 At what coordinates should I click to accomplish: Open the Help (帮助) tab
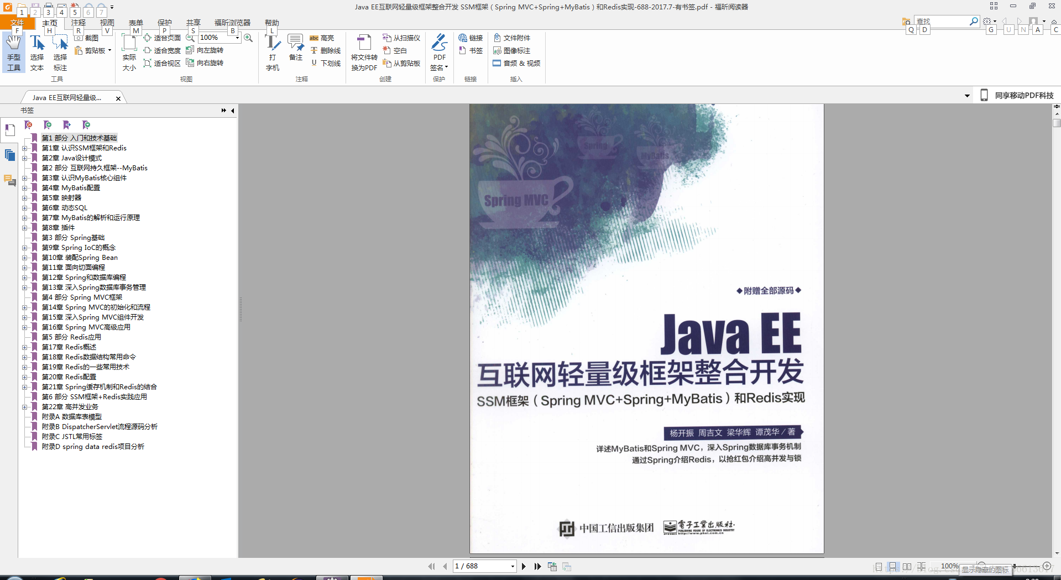[x=272, y=23]
